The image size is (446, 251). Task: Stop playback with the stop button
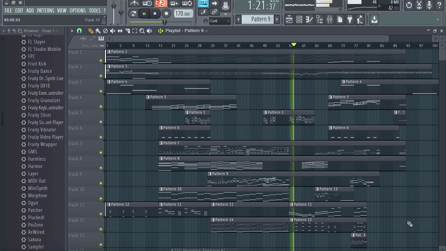click(x=155, y=14)
